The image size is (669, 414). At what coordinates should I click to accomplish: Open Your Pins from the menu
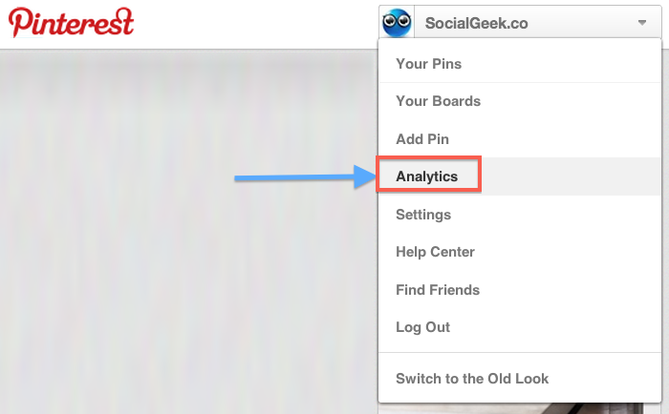click(428, 64)
